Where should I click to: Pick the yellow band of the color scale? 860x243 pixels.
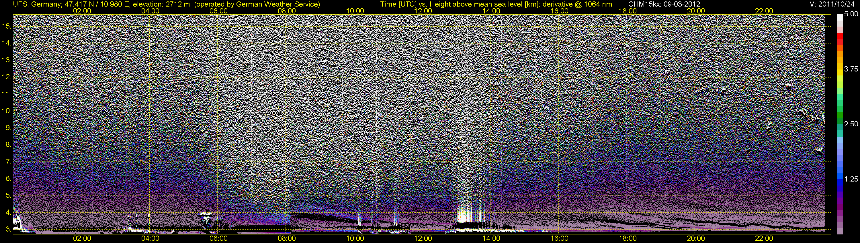[x=840, y=73]
